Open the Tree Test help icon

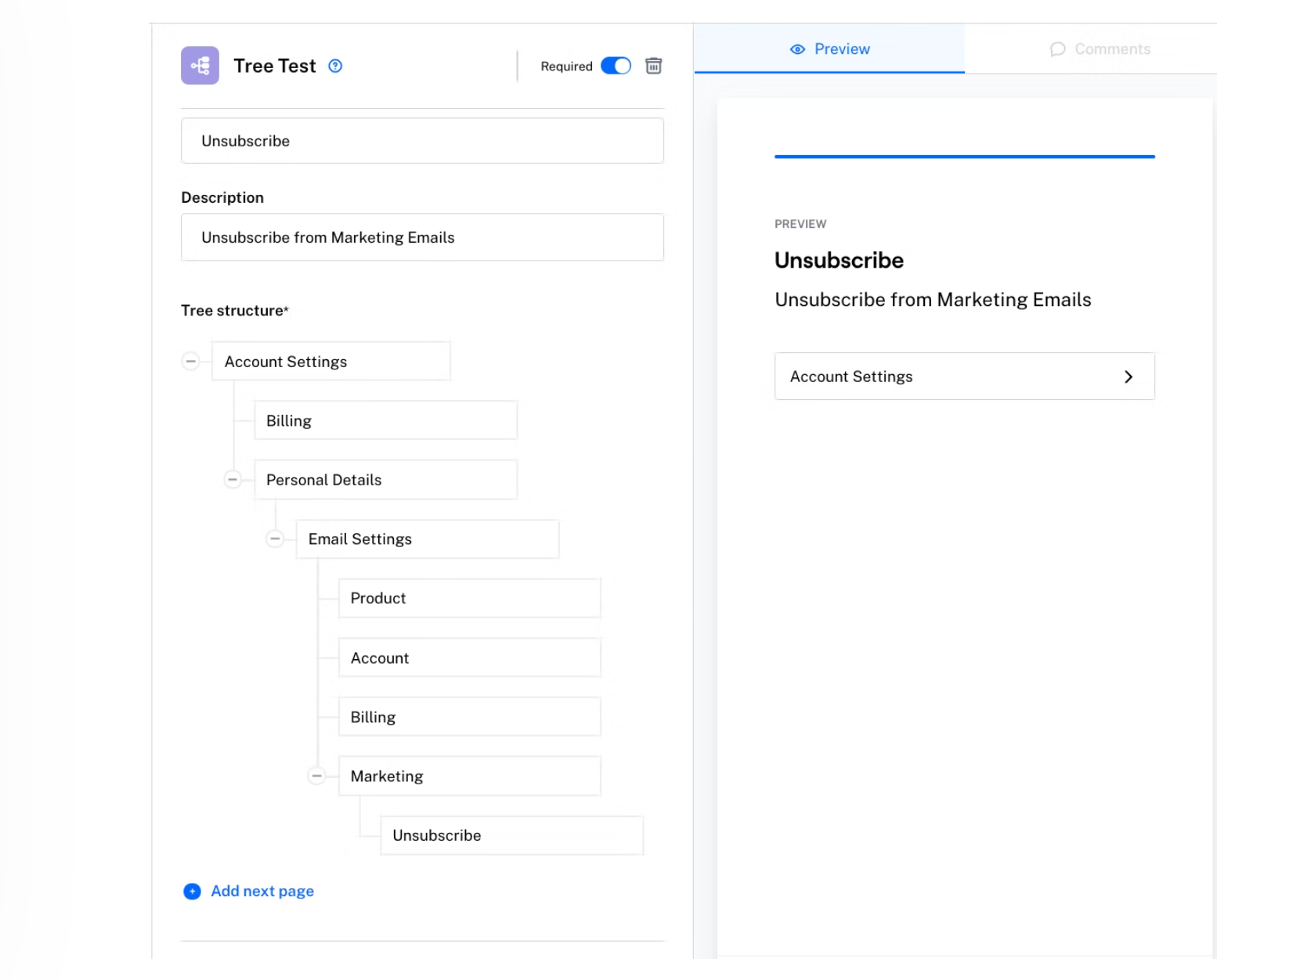pyautogui.click(x=335, y=66)
